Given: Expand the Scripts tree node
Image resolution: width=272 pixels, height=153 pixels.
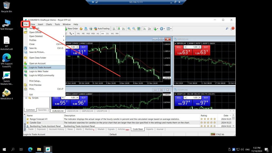Looking at the screenshot, I should (26, 98).
